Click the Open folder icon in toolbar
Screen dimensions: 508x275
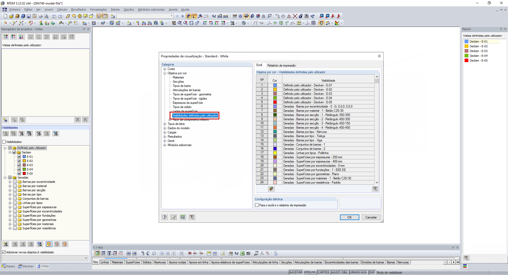click(11, 16)
